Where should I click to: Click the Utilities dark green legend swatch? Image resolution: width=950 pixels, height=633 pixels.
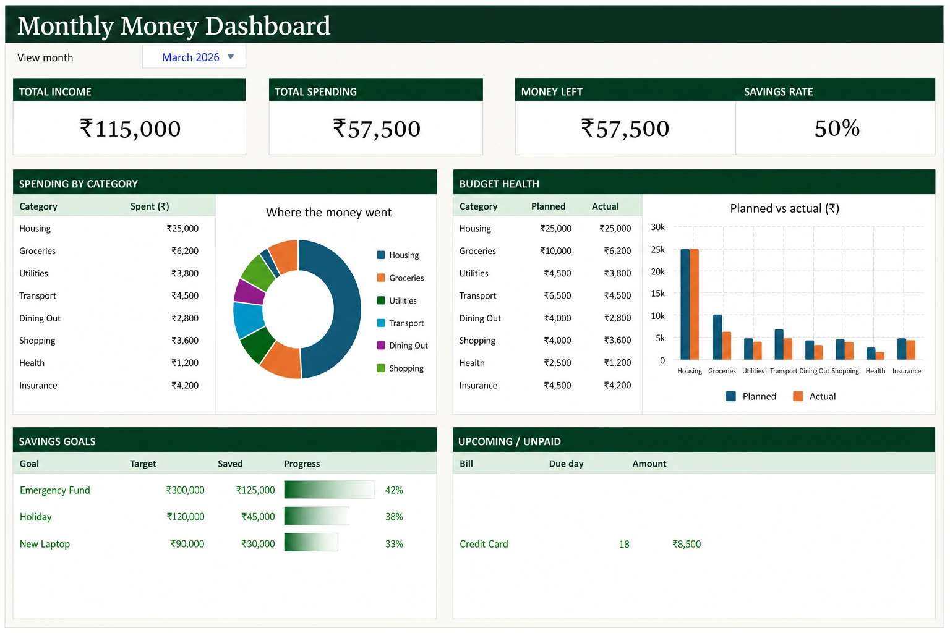tap(381, 300)
